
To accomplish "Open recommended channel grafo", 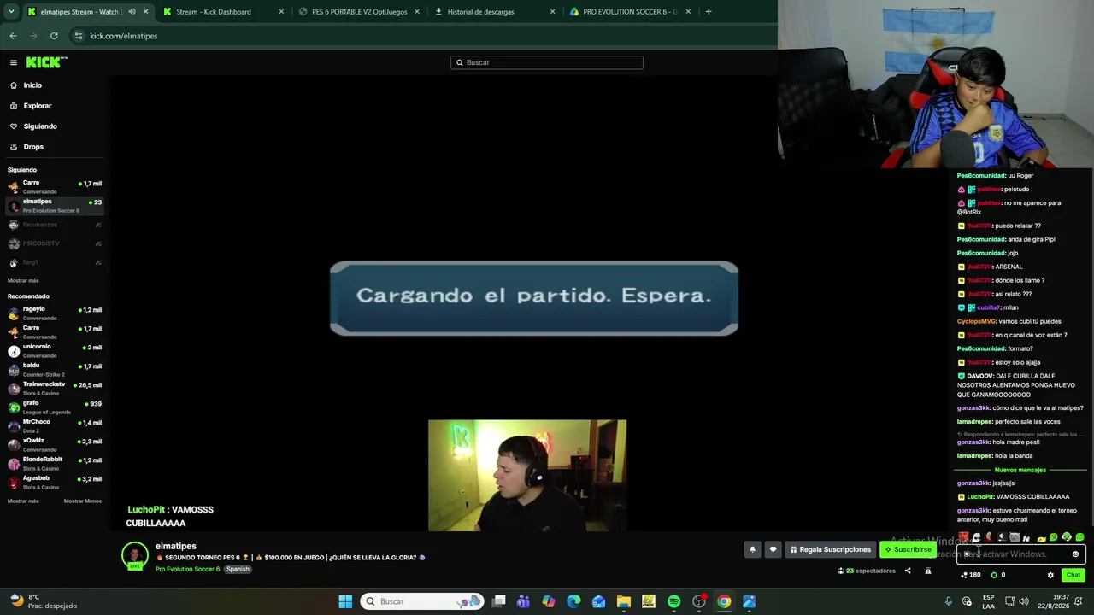I will 55,407.
